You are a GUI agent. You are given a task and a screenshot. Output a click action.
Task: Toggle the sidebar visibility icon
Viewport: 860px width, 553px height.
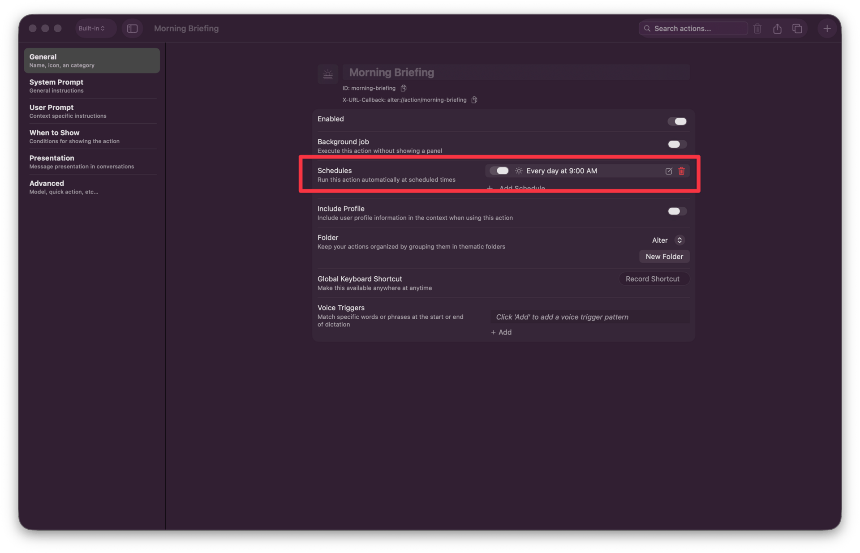click(132, 29)
